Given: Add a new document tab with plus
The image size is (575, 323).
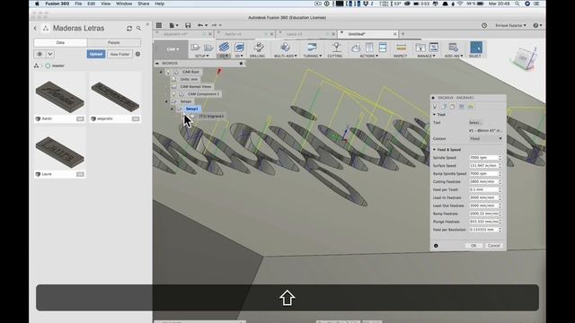Looking at the screenshot, I should (x=402, y=34).
